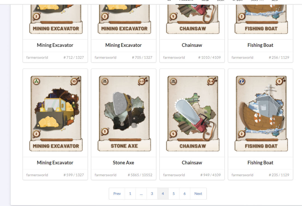Viewport: 302px width, 206px height.
Task: Click farmersworld collection under Fishing Boat #256
Action: point(242,58)
